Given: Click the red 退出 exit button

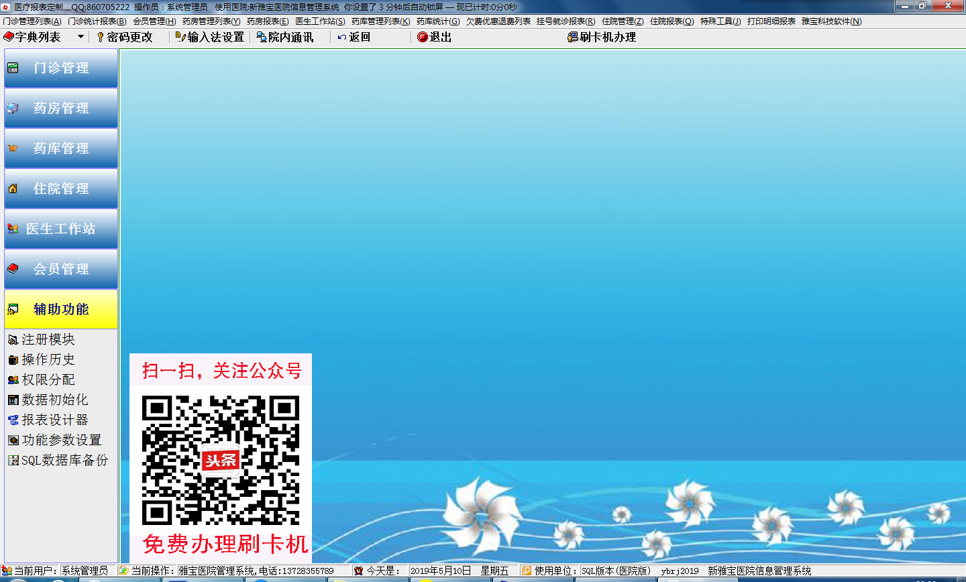Looking at the screenshot, I should tap(434, 37).
